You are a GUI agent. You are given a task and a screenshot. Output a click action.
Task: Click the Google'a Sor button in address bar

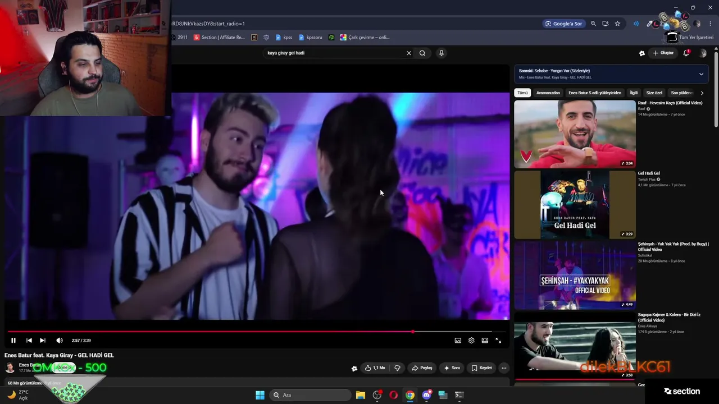[x=564, y=24]
